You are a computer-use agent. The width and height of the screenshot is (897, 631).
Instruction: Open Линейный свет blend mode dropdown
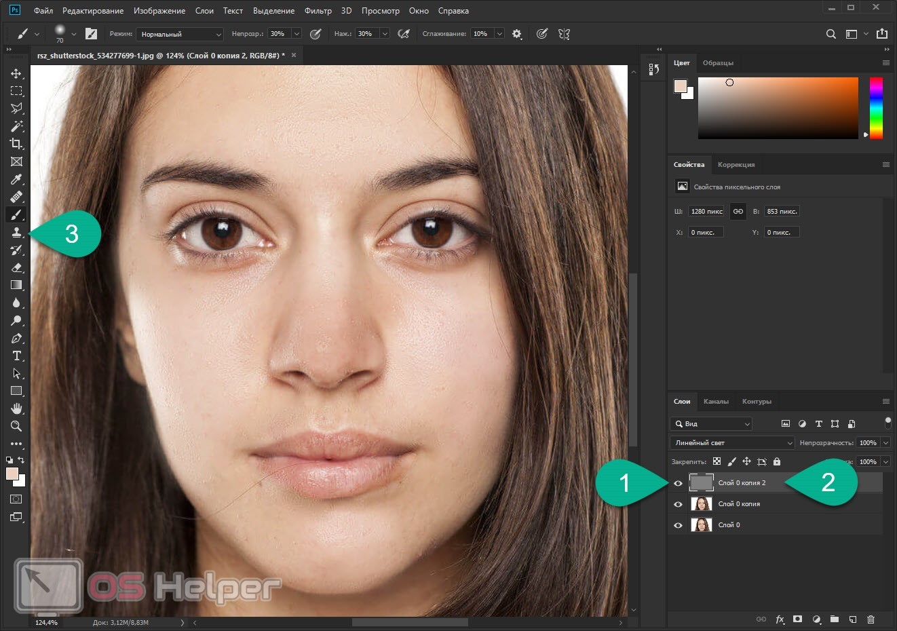732,442
